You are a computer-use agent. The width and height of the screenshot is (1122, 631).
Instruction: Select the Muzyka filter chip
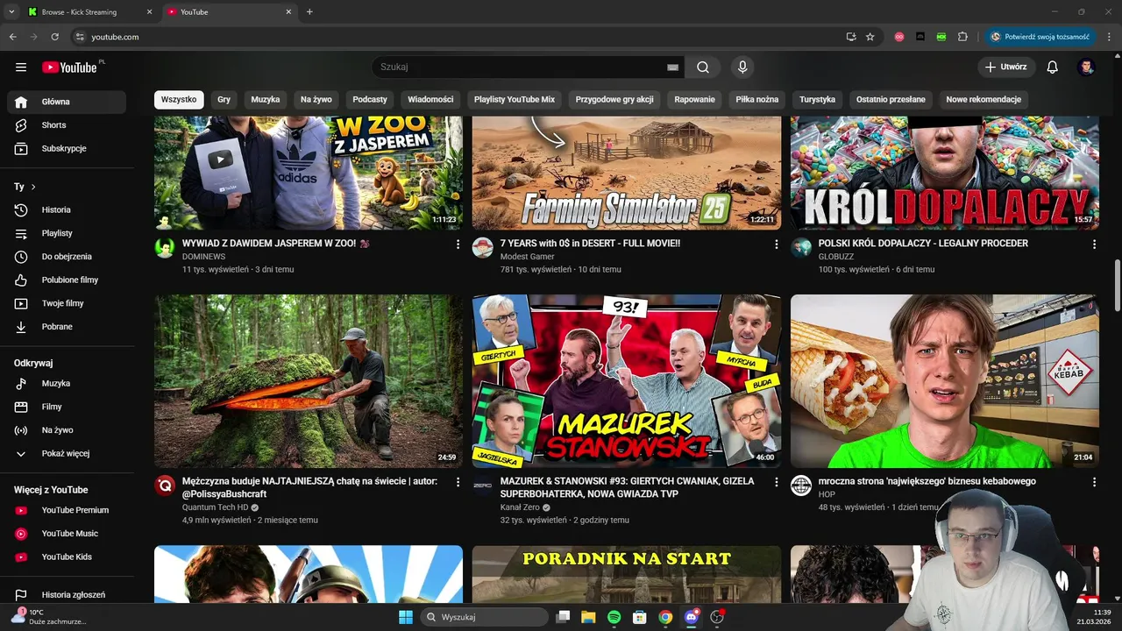pyautogui.click(x=266, y=100)
